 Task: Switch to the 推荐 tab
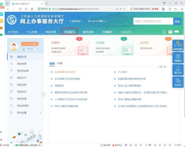click(52, 64)
